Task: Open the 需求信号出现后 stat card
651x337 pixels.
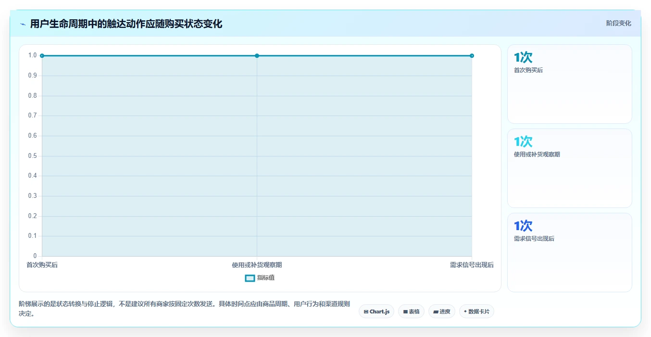Action: point(569,252)
